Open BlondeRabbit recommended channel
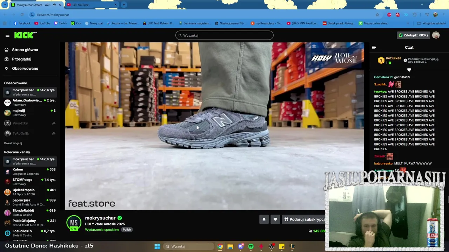Viewport: 449px width, 252px height. click(29, 212)
